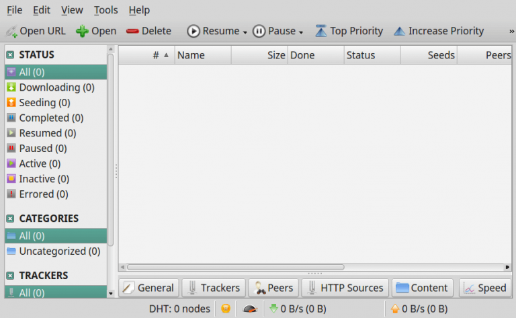Sort by the Name column header
516x318 pixels.
203,55
